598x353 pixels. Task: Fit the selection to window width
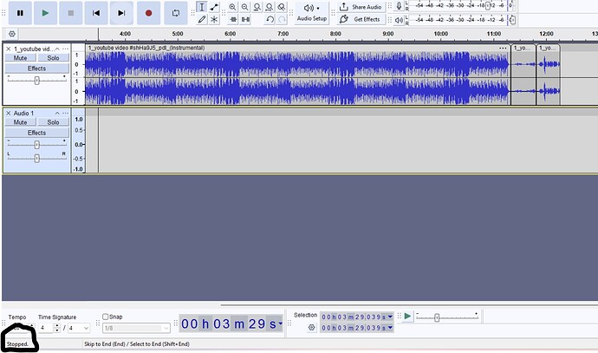[257, 7]
